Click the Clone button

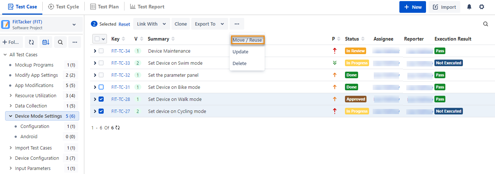tap(181, 24)
